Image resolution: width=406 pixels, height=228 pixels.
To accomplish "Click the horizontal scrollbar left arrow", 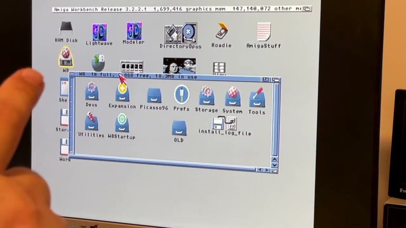I will [260, 170].
